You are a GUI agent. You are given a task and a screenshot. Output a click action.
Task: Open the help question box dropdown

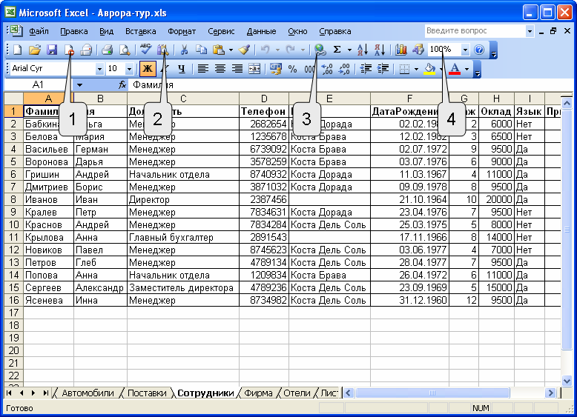coord(530,31)
